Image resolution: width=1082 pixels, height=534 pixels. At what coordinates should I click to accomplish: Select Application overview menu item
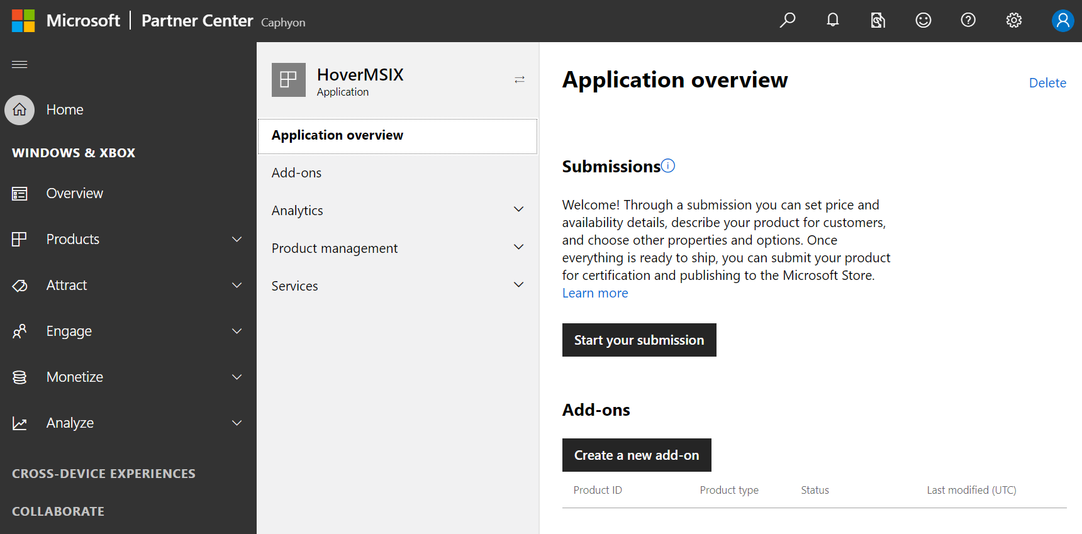coord(398,136)
